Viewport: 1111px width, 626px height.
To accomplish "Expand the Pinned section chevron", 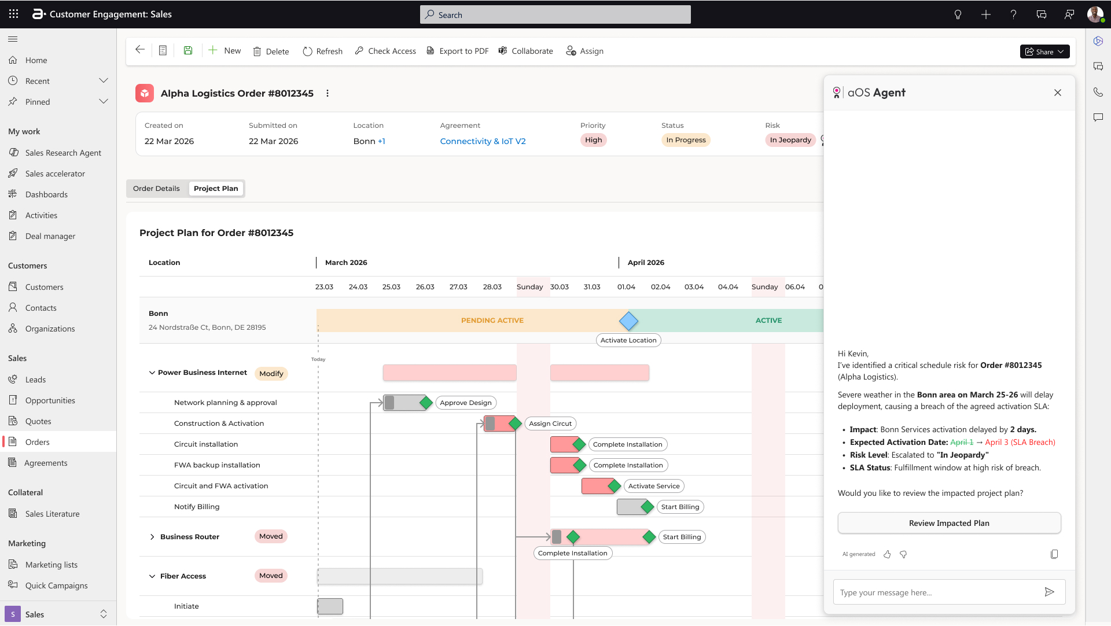I will pyautogui.click(x=104, y=101).
